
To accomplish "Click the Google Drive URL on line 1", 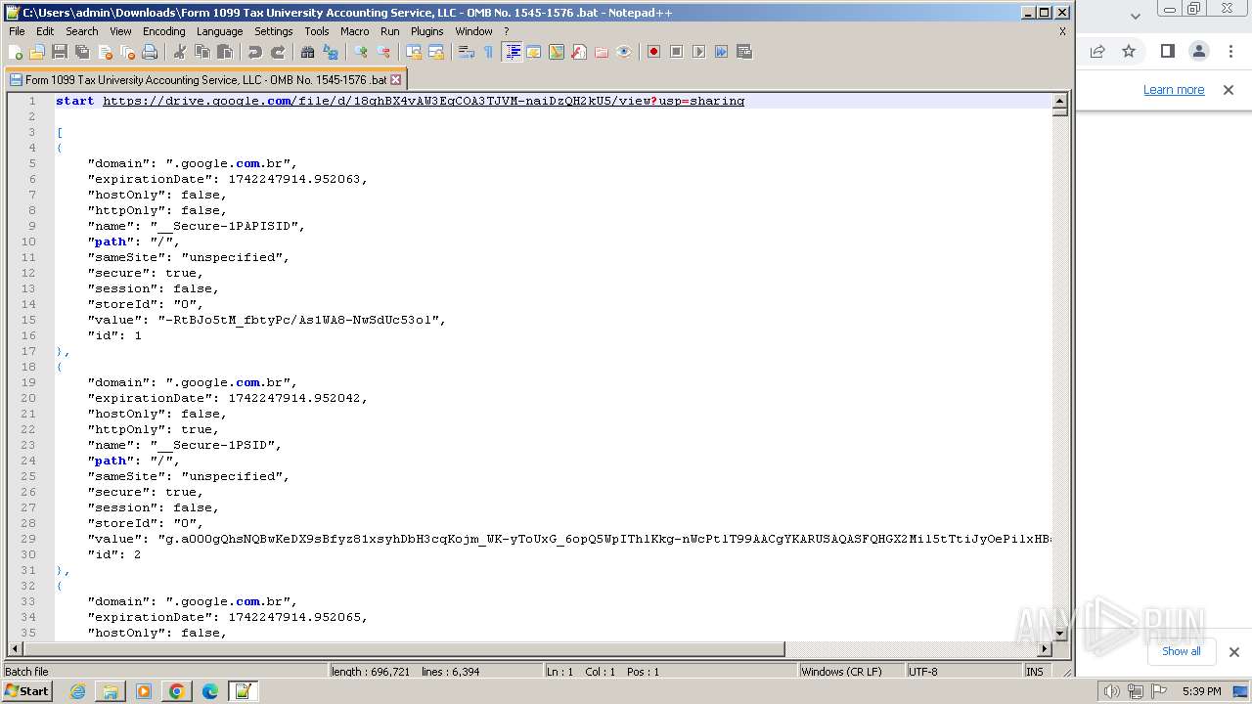I will coord(424,101).
